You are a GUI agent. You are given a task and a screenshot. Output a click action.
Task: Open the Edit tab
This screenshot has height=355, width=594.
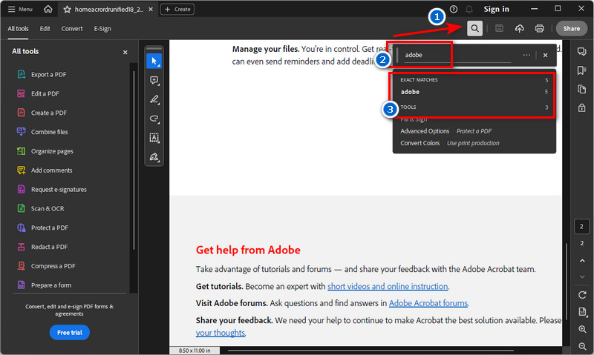point(45,29)
